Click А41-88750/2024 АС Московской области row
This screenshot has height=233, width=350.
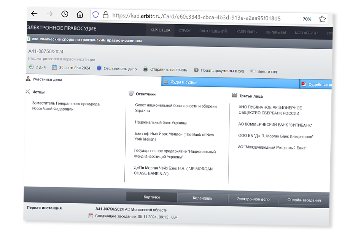pos(131,209)
